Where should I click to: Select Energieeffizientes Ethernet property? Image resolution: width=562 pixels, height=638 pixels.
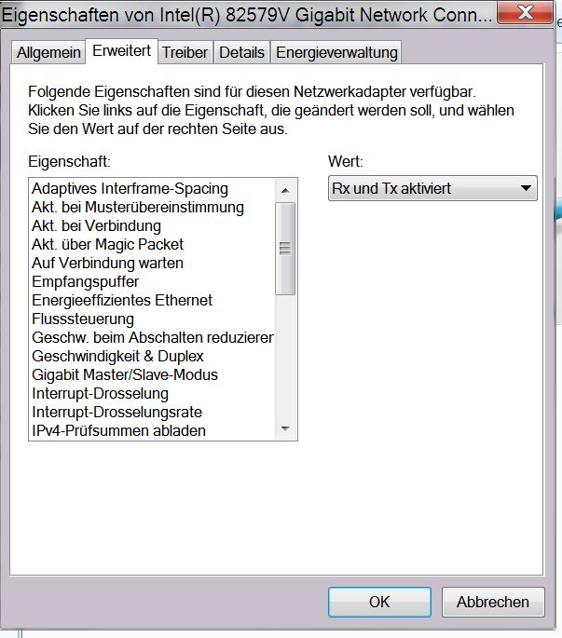pyautogui.click(x=152, y=300)
